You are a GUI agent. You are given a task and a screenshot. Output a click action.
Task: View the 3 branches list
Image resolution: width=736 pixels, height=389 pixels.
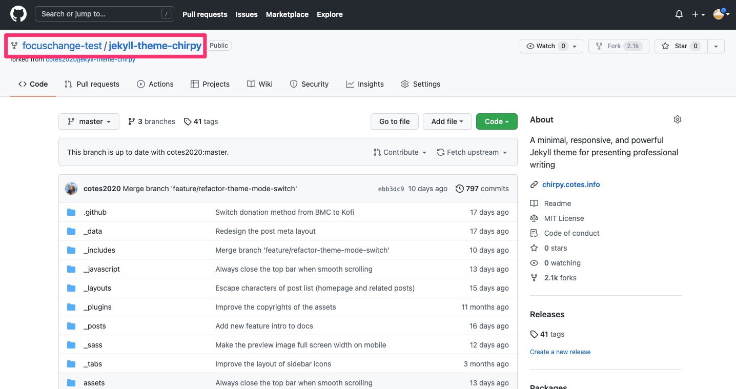[152, 121]
